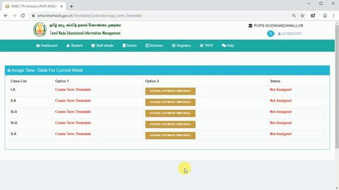
Task: Minimize the Chrome window
Action: click(309, 4)
